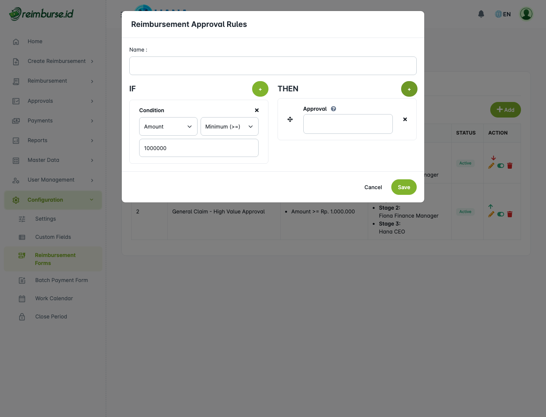Remove the Condition with its X icon

[x=257, y=110]
